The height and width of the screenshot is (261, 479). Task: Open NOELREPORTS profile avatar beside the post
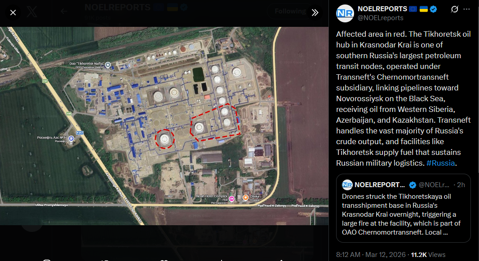[x=345, y=13]
